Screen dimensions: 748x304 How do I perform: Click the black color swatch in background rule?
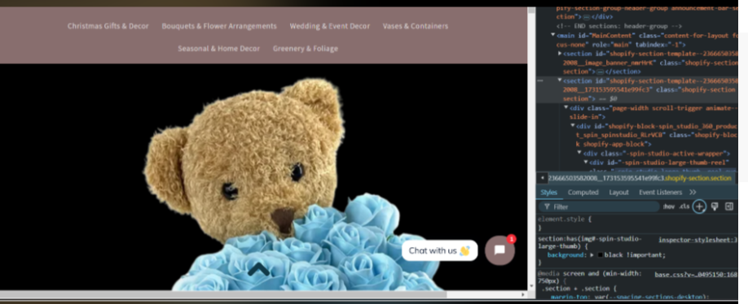(x=601, y=255)
